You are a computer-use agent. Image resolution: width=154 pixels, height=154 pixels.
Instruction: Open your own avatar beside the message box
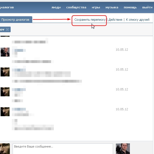coord(5,149)
